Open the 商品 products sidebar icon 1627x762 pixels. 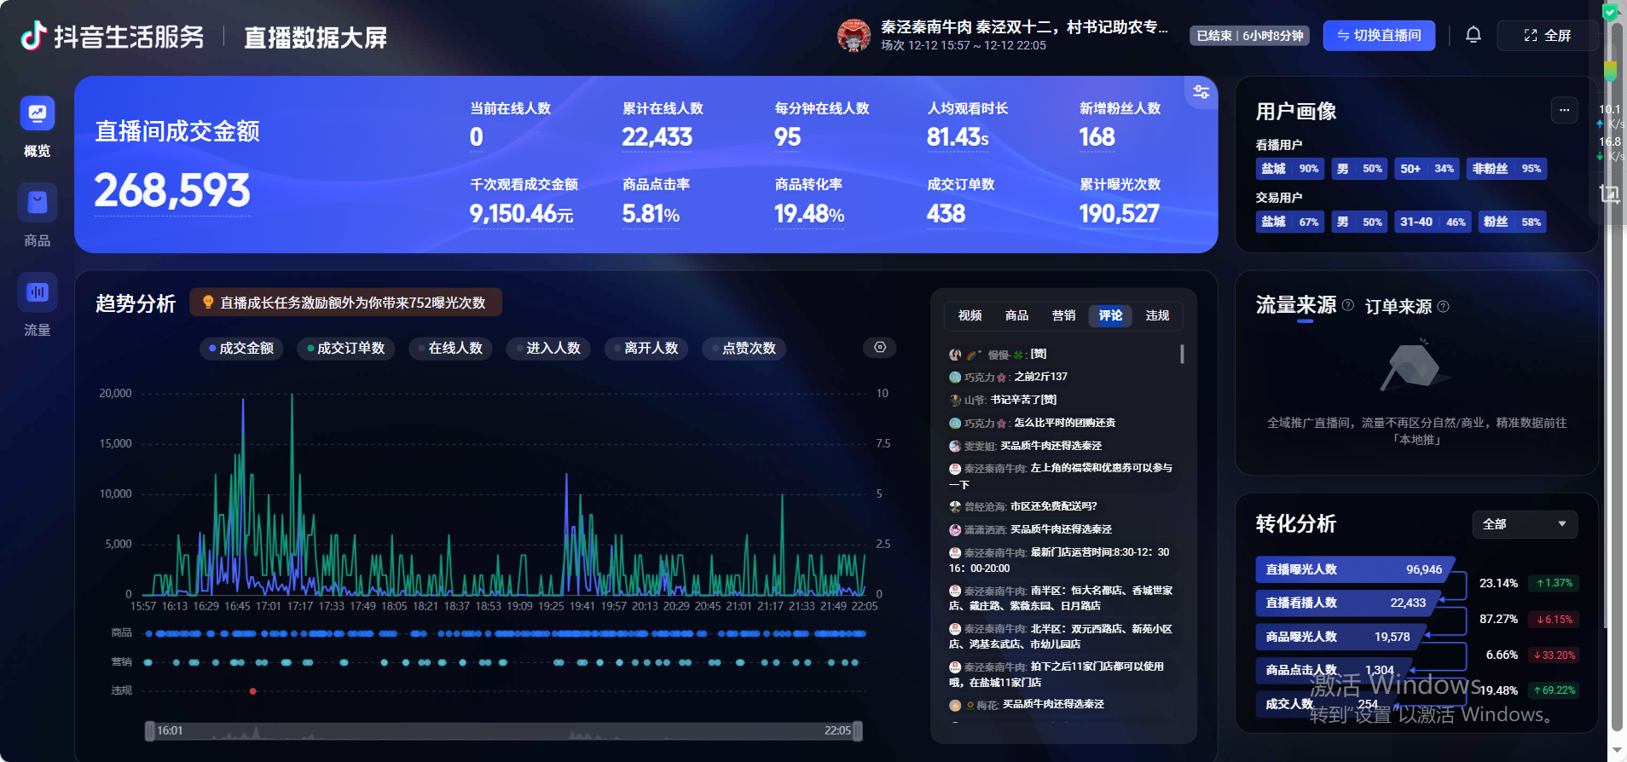(x=38, y=204)
